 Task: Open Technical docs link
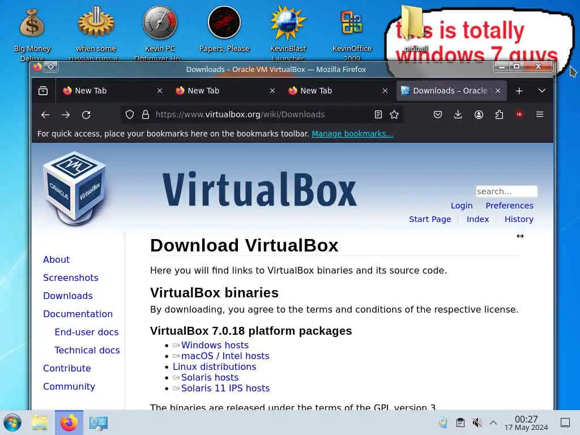pyautogui.click(x=87, y=350)
